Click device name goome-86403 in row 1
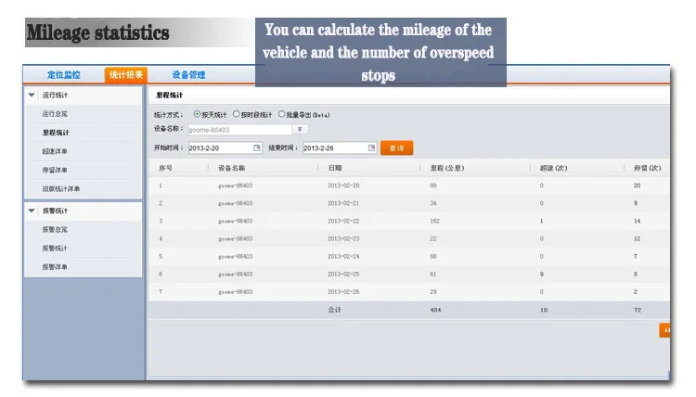The image size is (696, 397). [236, 186]
